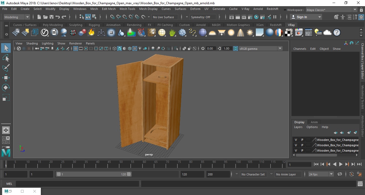Toggle viewport grid display
365x195 pixels.
coord(76,48)
